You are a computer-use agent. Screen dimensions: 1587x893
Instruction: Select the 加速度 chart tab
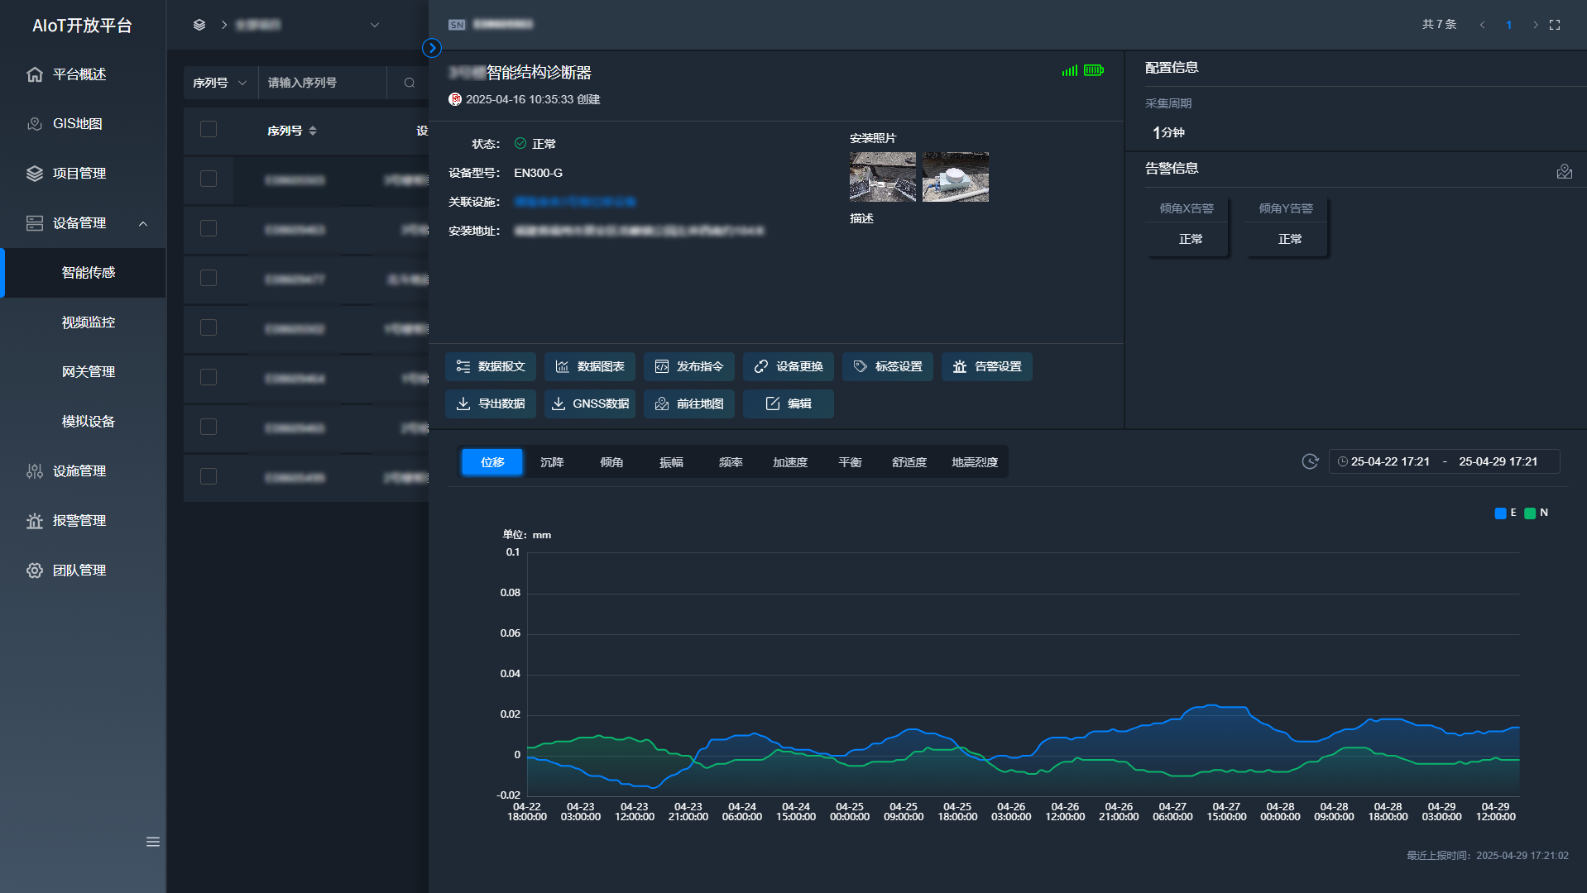click(x=790, y=462)
